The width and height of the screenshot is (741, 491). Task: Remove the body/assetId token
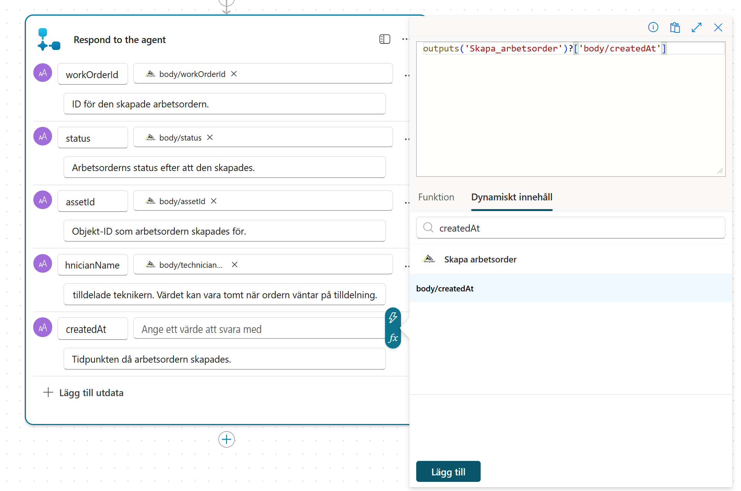tap(214, 201)
